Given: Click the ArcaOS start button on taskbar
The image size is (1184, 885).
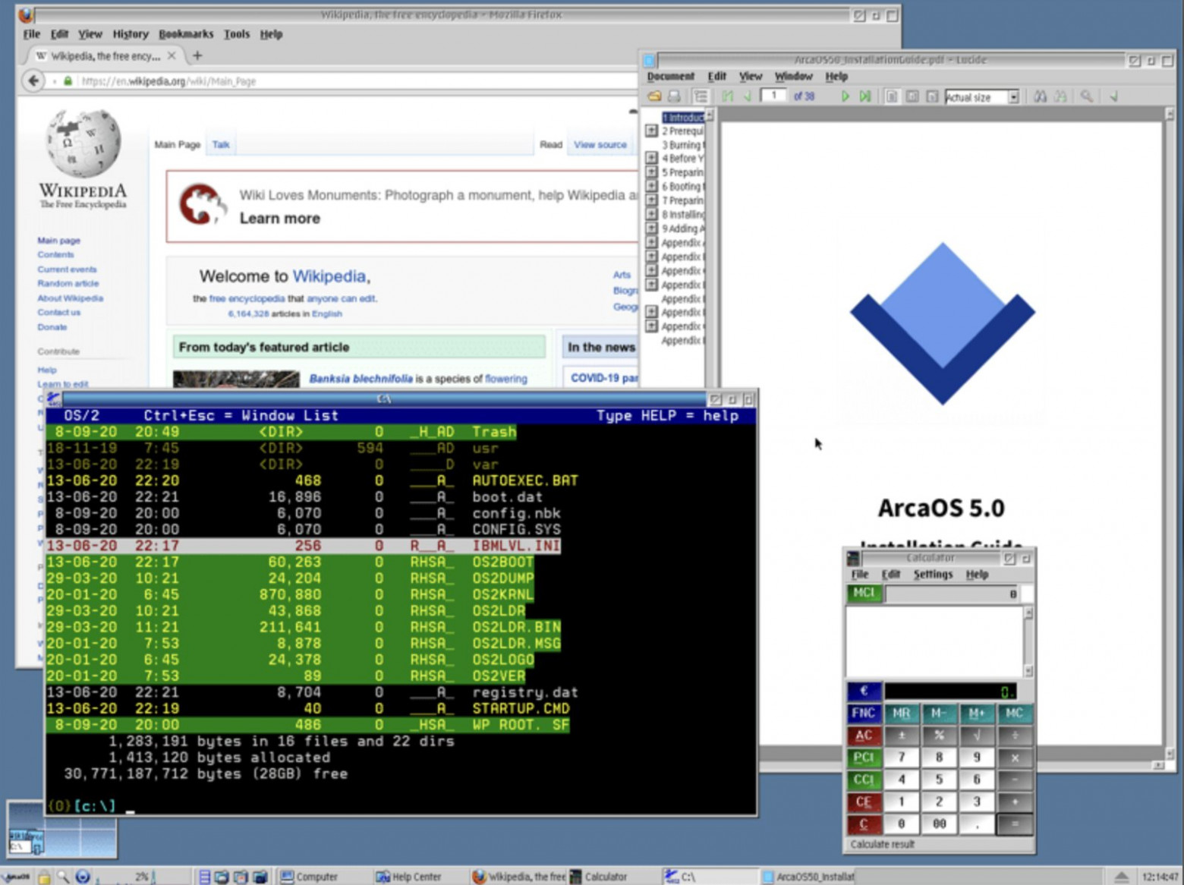Looking at the screenshot, I should [x=17, y=877].
